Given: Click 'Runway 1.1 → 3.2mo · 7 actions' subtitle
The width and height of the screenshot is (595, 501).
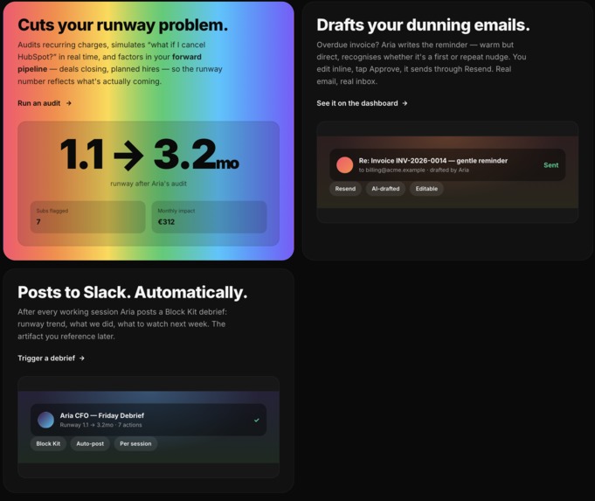Looking at the screenshot, I should (x=100, y=425).
